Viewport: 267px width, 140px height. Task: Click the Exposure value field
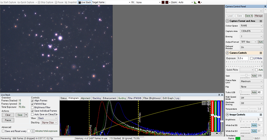coord(243,58)
